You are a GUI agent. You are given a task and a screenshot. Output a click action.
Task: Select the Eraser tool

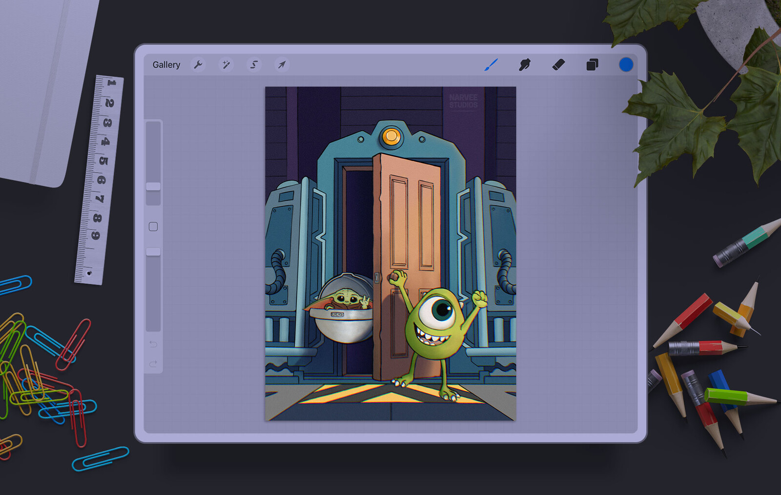click(x=558, y=65)
